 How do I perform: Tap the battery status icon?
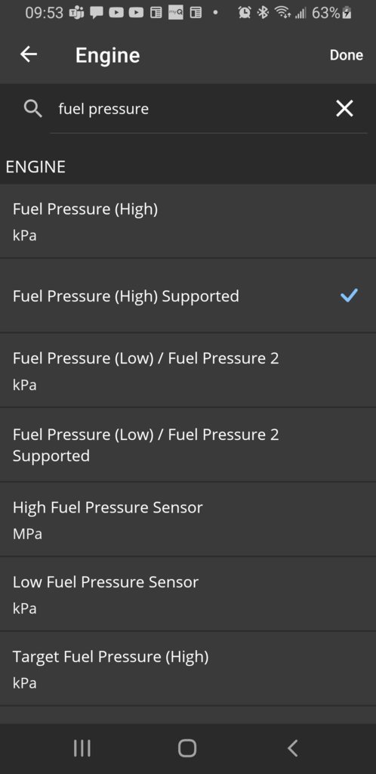pos(347,13)
